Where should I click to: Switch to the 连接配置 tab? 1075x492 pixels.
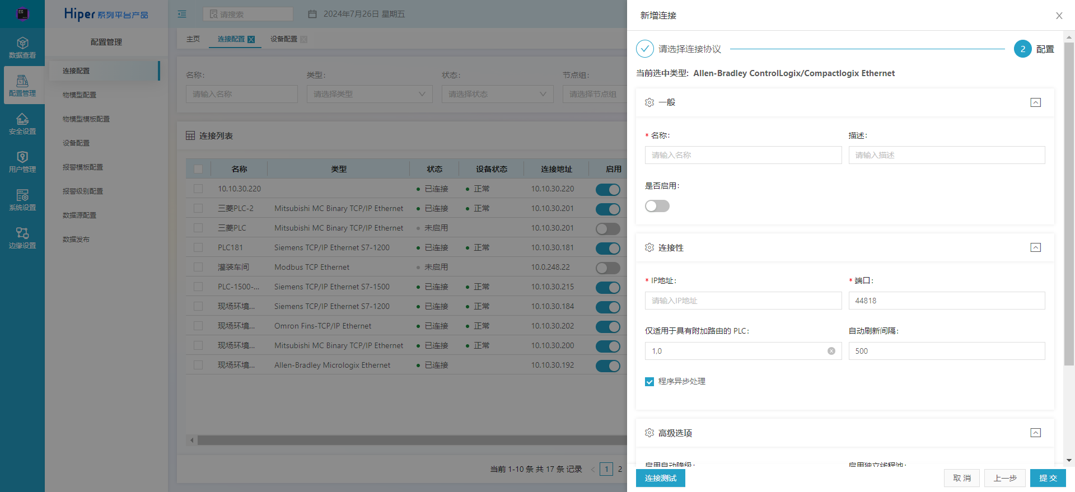tap(231, 39)
